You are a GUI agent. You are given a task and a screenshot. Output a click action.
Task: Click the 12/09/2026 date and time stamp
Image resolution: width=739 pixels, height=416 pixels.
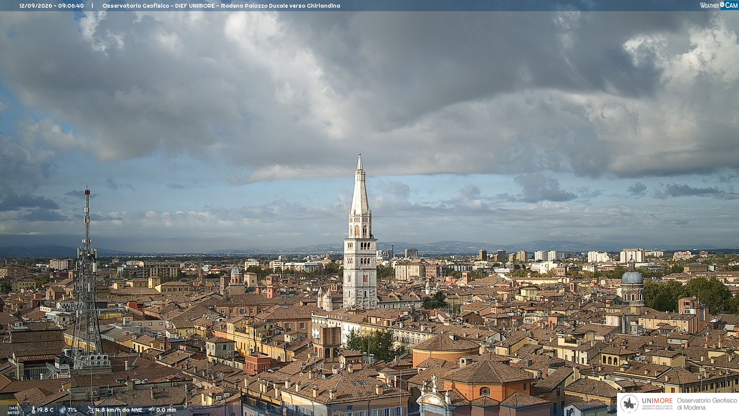pos(52,6)
